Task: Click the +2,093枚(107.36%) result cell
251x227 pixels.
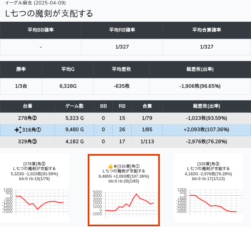Action: coord(207,130)
